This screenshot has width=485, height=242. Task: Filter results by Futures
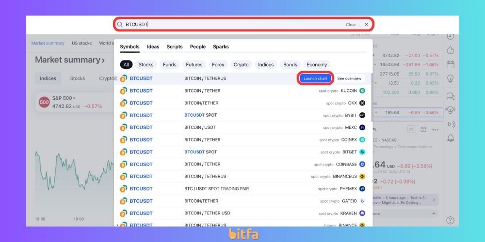tap(194, 64)
